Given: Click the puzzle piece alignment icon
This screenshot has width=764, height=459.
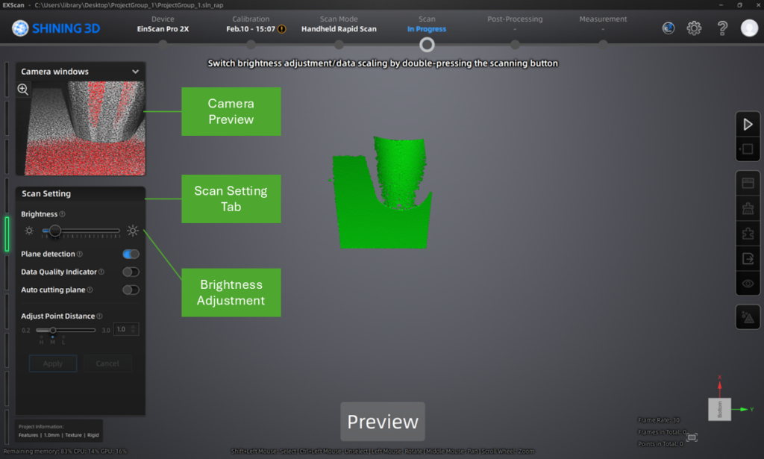Looking at the screenshot, I should click(748, 234).
